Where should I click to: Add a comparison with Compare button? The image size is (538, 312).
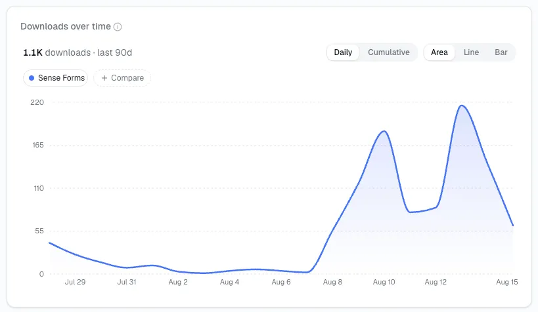122,78
